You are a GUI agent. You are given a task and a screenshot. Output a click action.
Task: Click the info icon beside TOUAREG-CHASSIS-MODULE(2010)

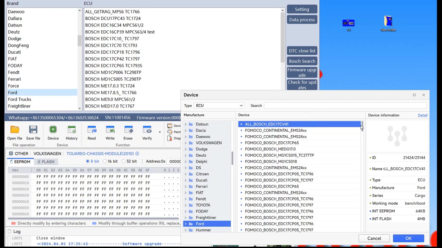(137, 154)
